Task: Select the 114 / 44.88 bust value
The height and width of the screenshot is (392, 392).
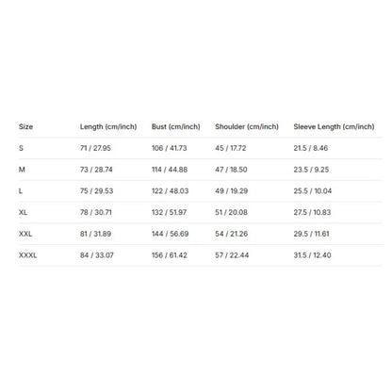Action: (x=170, y=170)
